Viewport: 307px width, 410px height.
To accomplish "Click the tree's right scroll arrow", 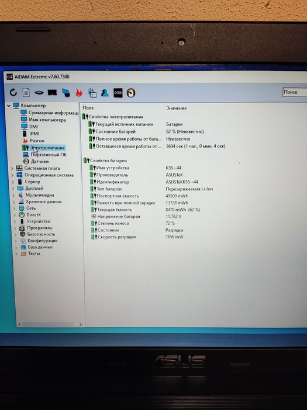I will point(81,324).
